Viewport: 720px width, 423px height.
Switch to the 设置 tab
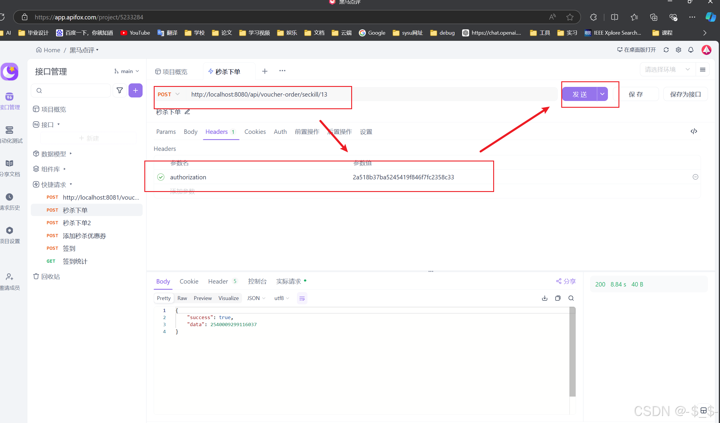coord(366,132)
